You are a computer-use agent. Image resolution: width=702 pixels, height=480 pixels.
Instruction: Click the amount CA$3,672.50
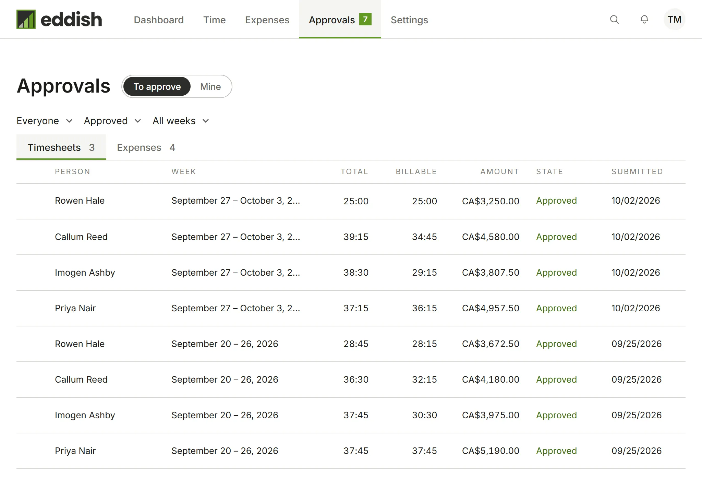coord(491,344)
